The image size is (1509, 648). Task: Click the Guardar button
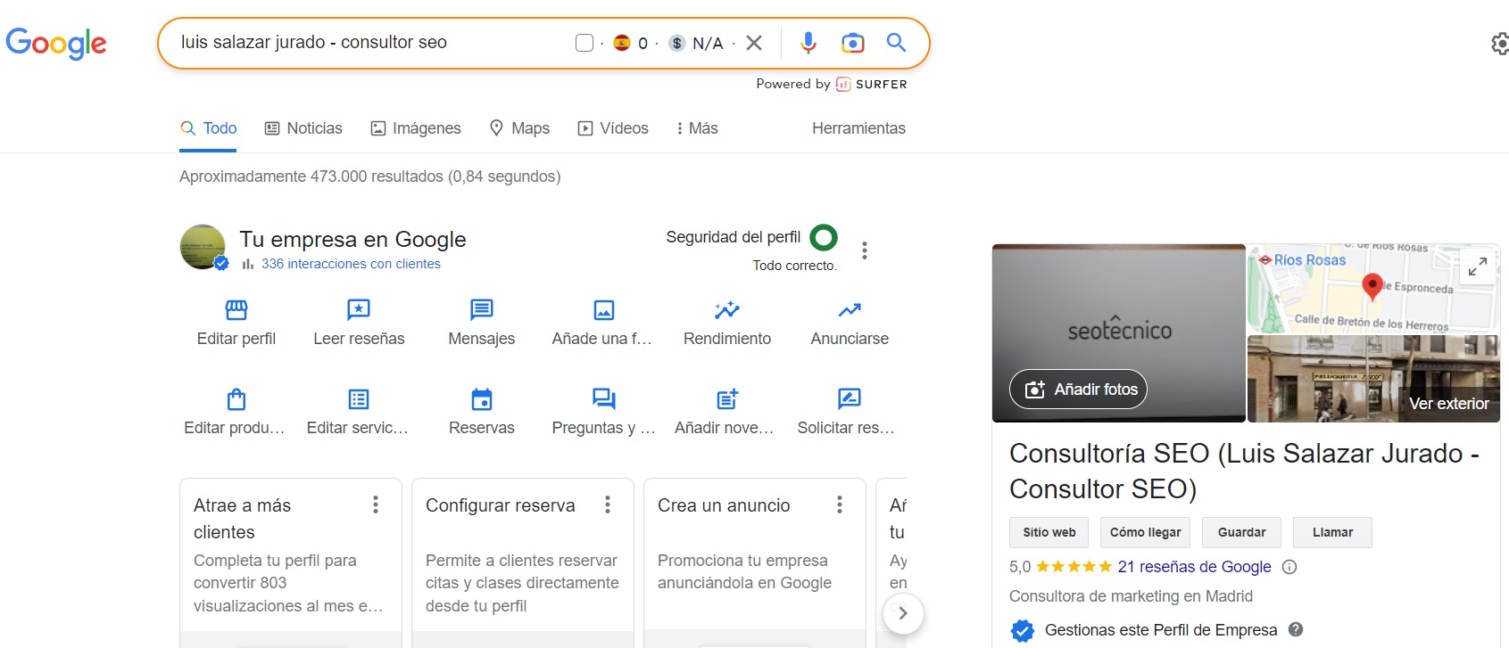1241,532
